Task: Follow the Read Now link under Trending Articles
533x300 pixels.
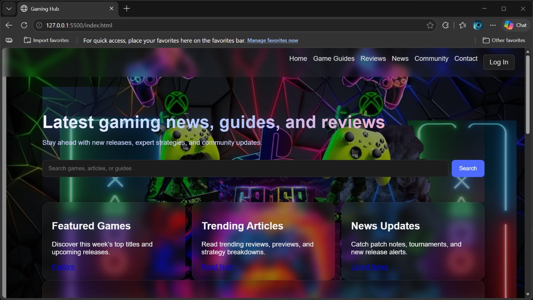Action: pyautogui.click(x=217, y=266)
